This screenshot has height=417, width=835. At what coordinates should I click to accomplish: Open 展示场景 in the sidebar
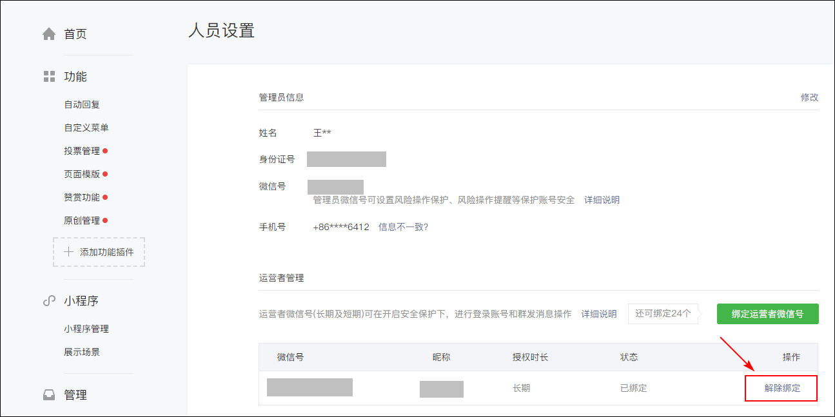pos(82,352)
